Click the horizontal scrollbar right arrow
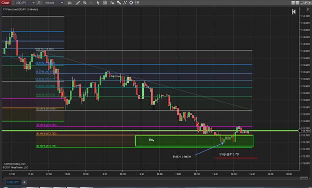This screenshot has width=312, height=188. (x=309, y=178)
